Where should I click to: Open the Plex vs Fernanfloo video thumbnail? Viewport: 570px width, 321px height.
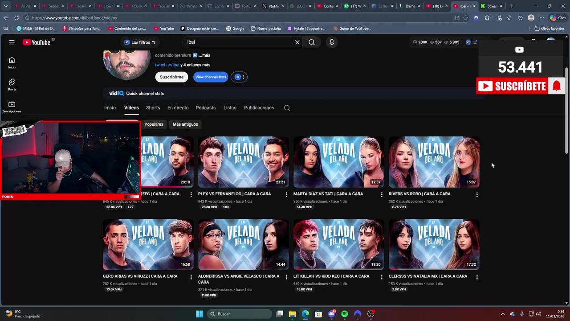click(x=244, y=162)
